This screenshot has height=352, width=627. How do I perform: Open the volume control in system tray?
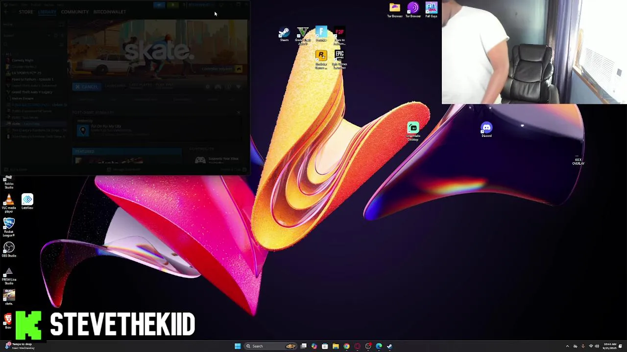click(x=597, y=346)
